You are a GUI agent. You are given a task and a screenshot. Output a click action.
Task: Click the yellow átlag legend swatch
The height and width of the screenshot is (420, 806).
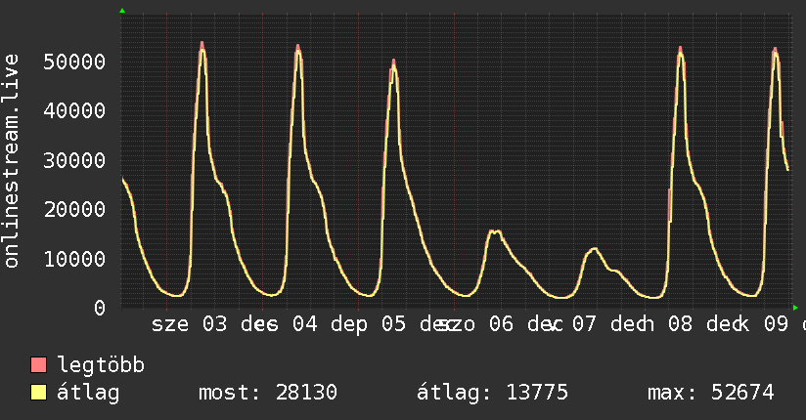(x=38, y=393)
